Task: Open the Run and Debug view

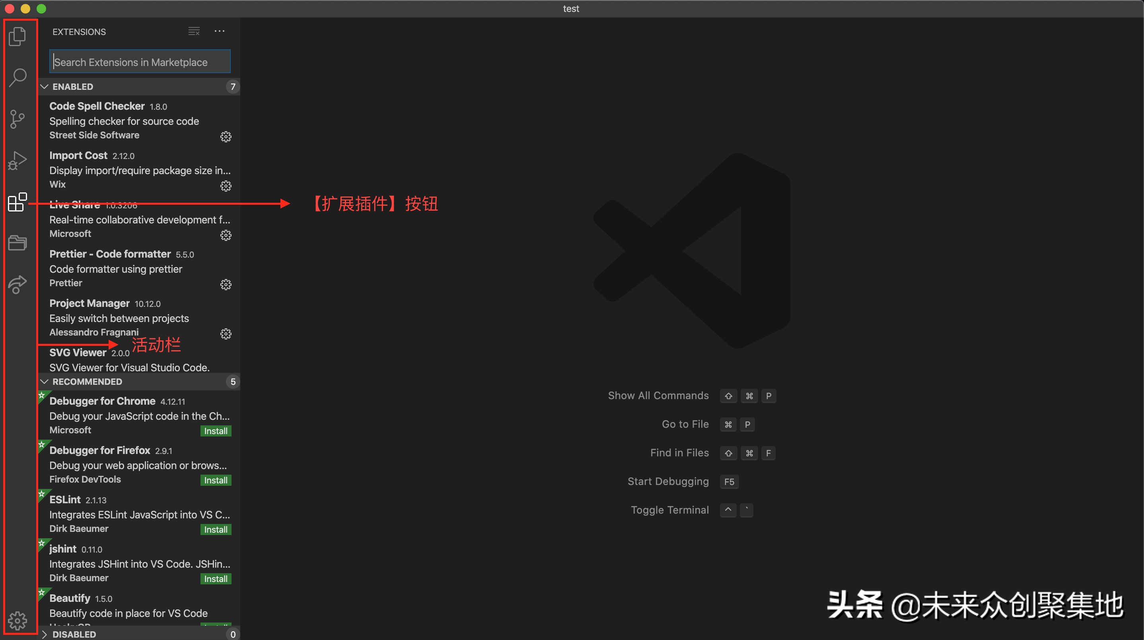Action: (x=18, y=160)
